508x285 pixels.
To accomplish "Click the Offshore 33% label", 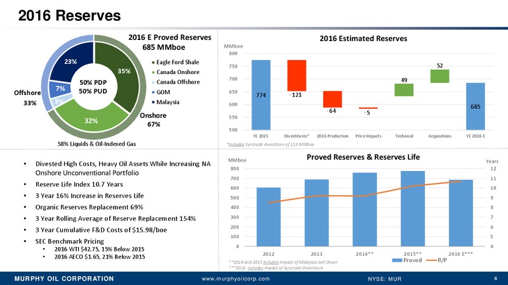I will click(x=28, y=98).
